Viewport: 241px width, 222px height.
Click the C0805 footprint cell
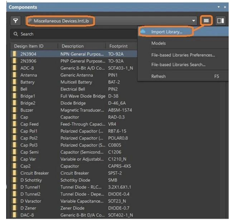[115, 145]
